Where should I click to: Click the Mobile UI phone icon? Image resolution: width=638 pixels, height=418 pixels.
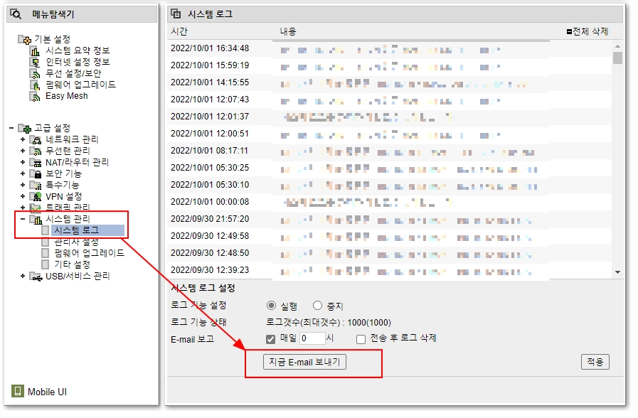point(17,391)
